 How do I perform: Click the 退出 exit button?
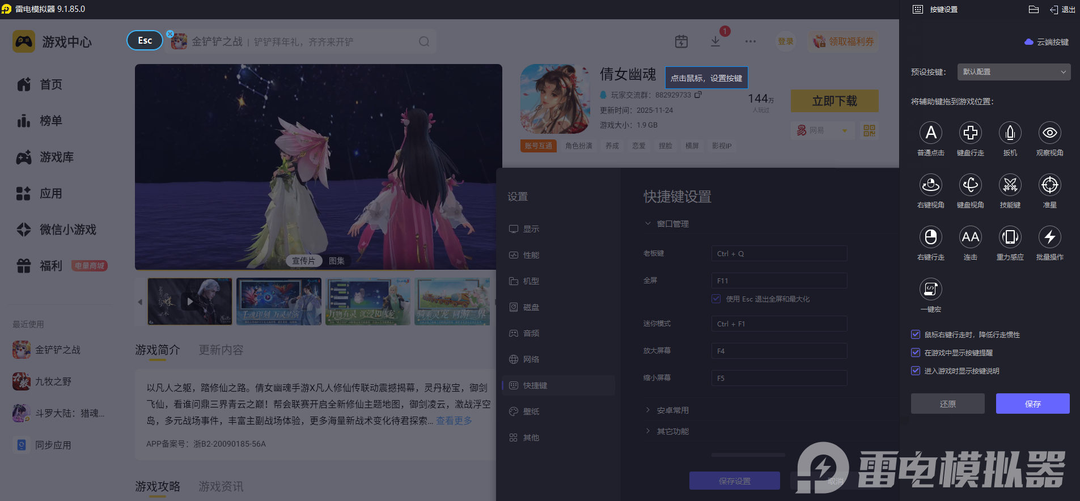1062,10
